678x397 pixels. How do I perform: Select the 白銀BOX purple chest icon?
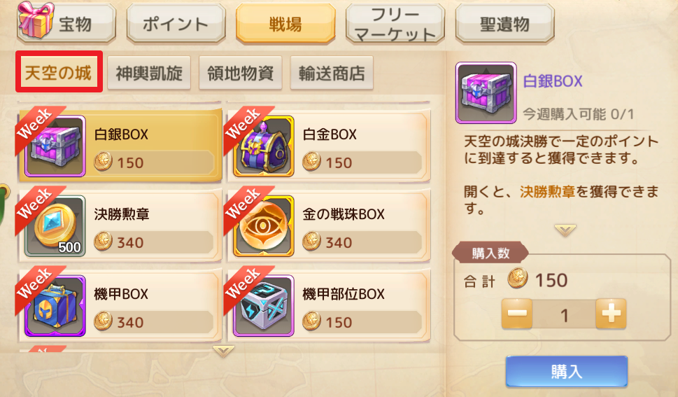point(55,146)
